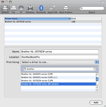Click the Add button

(x=96, y=102)
